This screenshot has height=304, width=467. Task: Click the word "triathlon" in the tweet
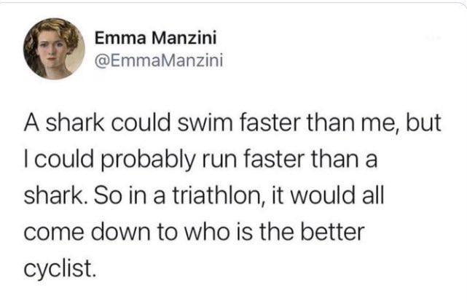point(219,195)
